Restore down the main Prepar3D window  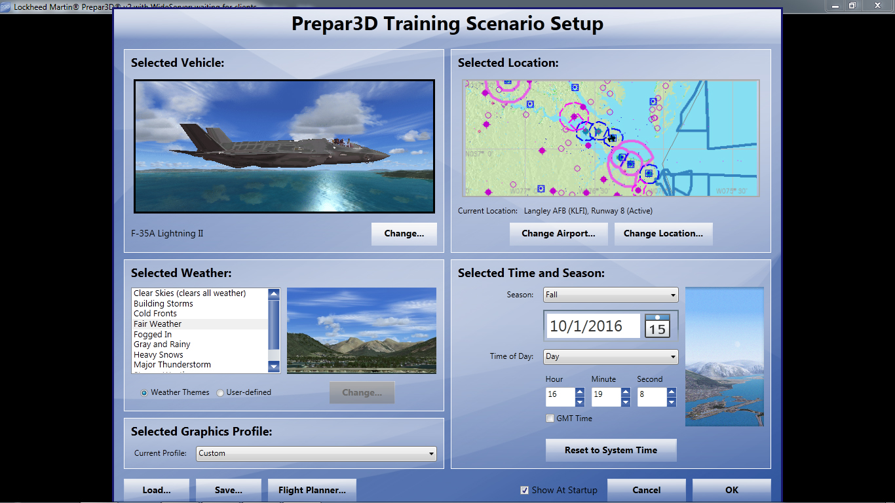pyautogui.click(x=852, y=5)
